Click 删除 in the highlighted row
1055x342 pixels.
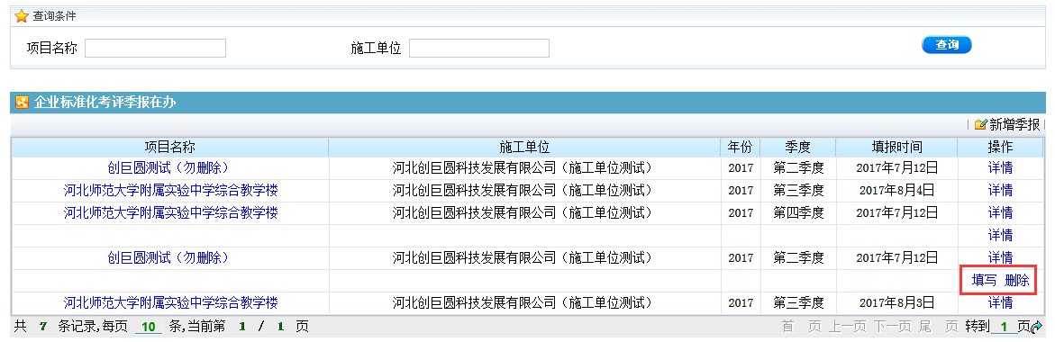[x=1016, y=281]
